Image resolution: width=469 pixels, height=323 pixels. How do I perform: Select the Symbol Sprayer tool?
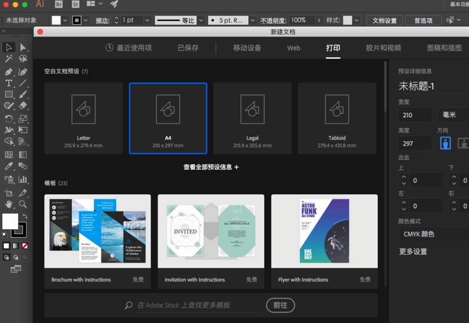9,179
